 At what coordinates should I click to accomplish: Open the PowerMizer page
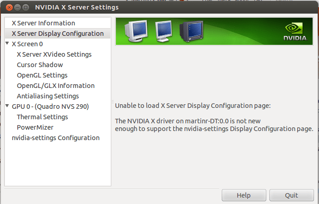click(35, 127)
